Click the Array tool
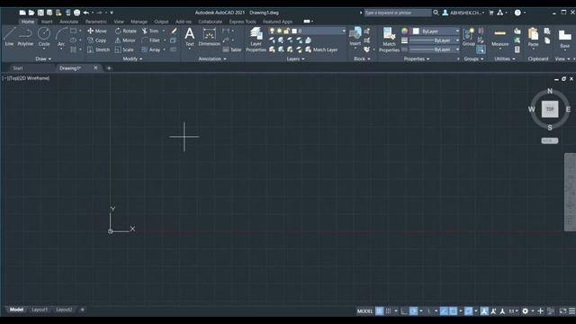The image size is (576, 324). (x=151, y=49)
